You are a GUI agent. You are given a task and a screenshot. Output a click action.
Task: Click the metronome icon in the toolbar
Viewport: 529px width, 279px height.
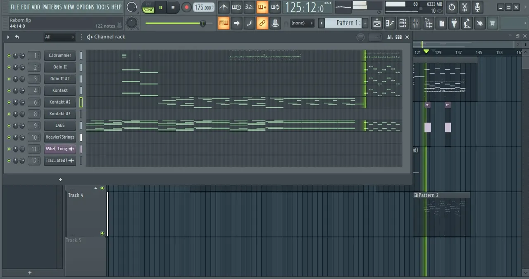click(x=223, y=7)
